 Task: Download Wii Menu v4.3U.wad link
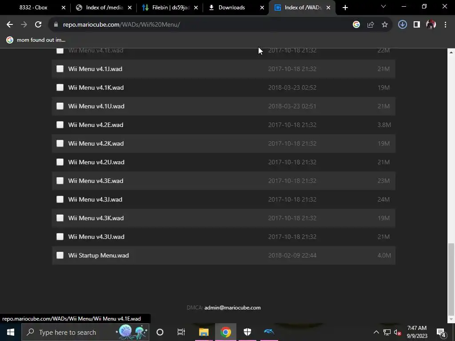(x=96, y=237)
